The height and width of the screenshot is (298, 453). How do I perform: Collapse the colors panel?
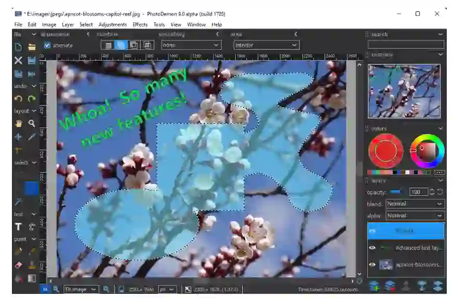pyautogui.click(x=441, y=129)
